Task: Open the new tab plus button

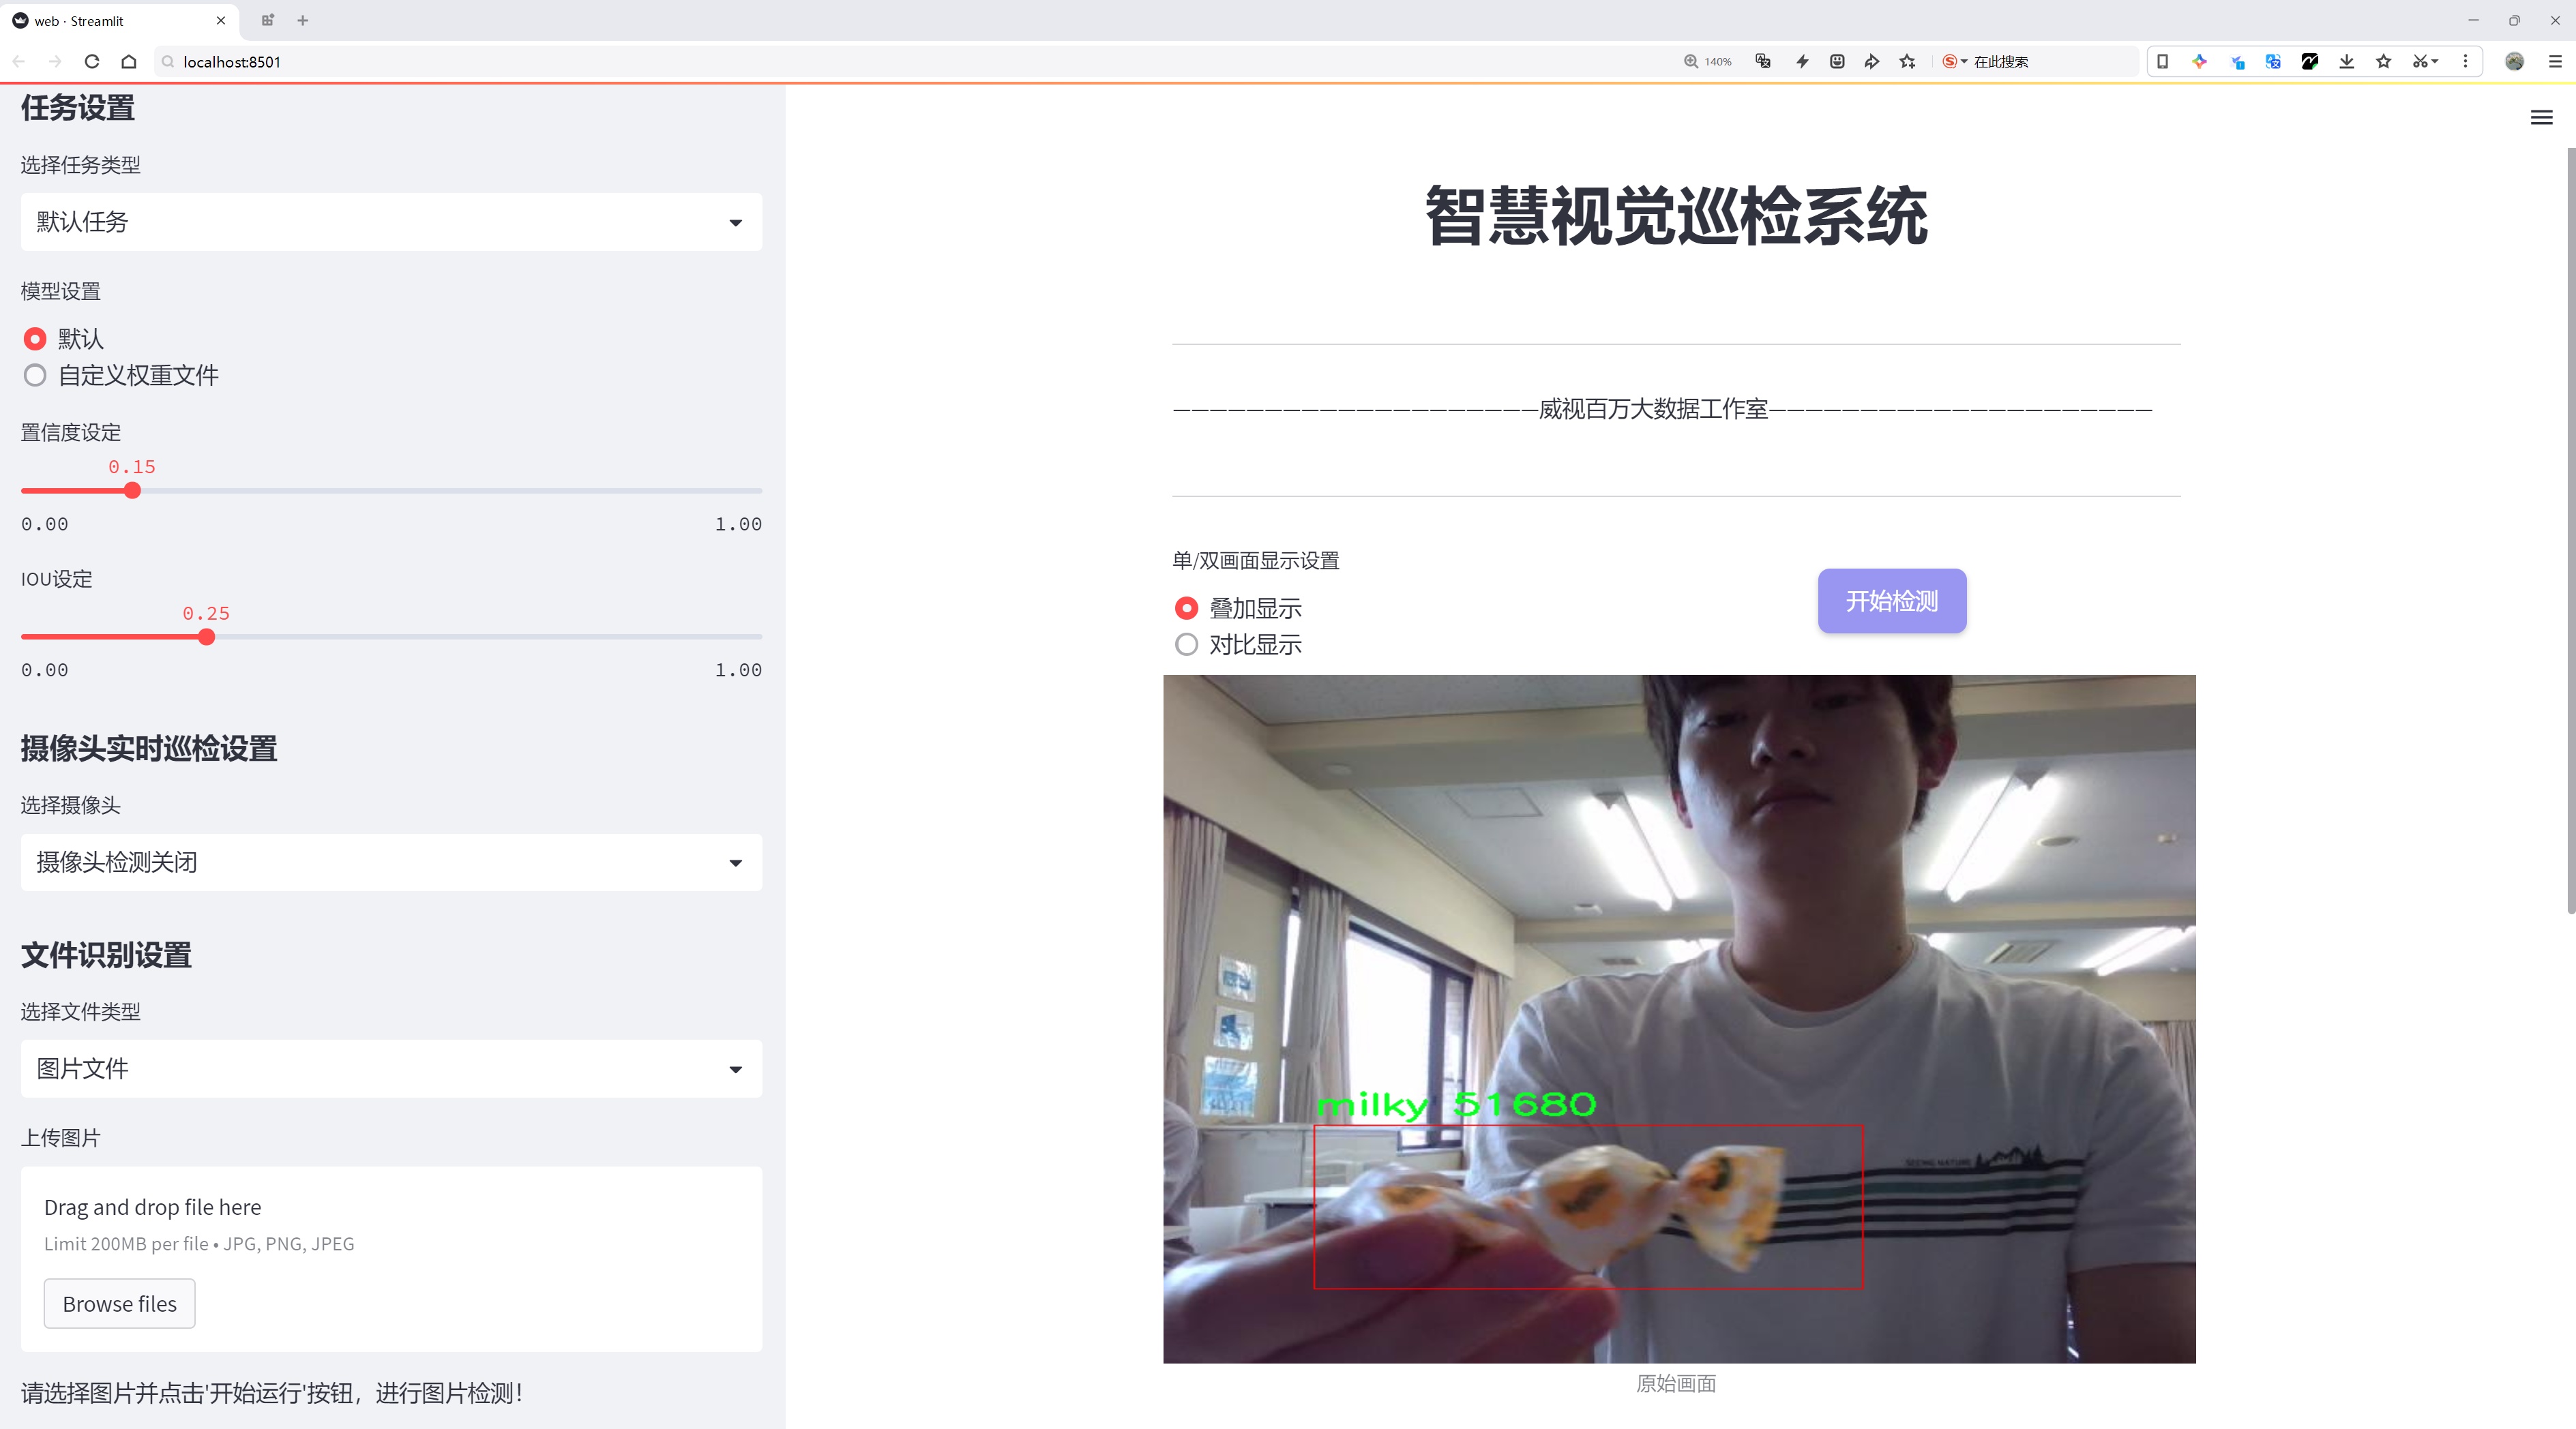Action: click(303, 20)
